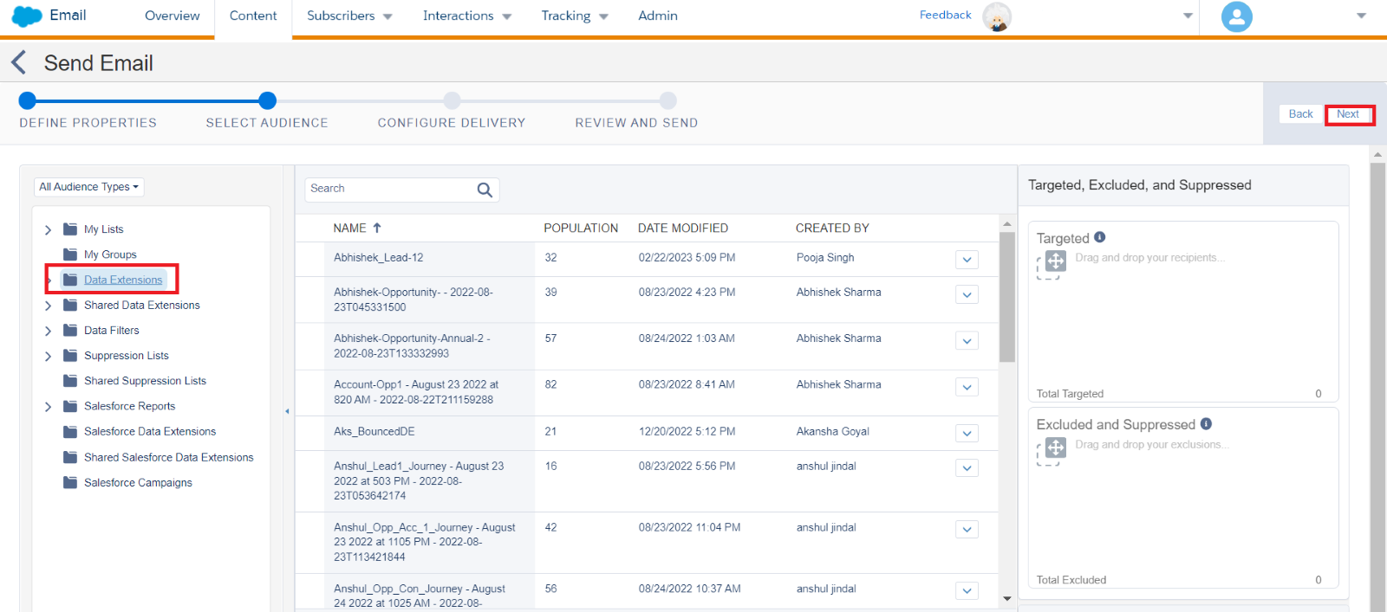Select the Aks_BouncedDE row name
Viewport: 1387px width, 612px height.
click(x=374, y=431)
